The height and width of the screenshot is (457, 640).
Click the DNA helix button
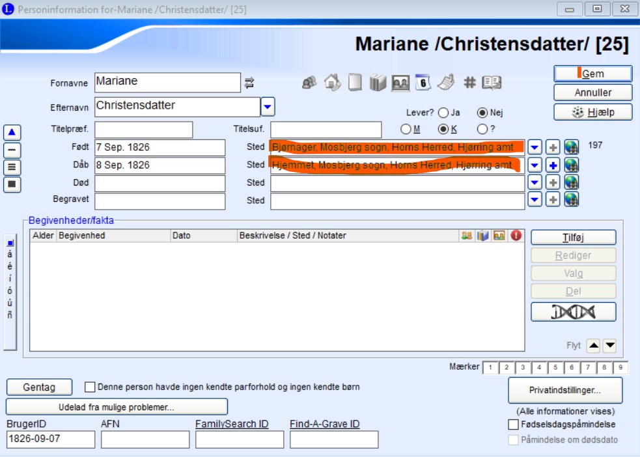pos(574,312)
